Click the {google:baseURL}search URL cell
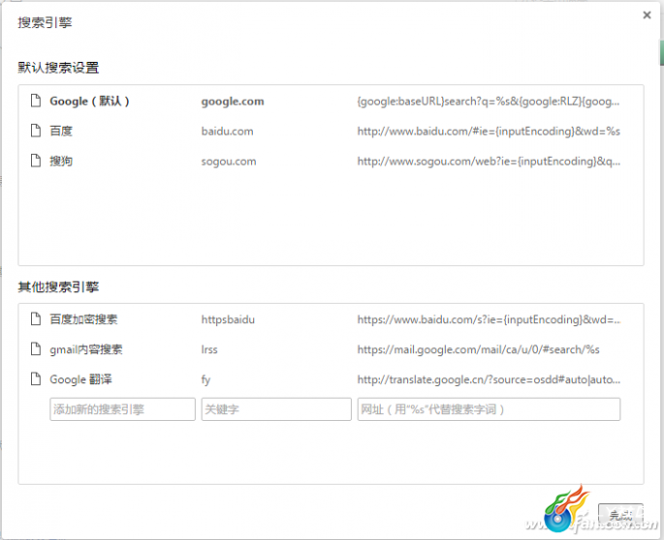This screenshot has height=540, width=664. coord(489,102)
